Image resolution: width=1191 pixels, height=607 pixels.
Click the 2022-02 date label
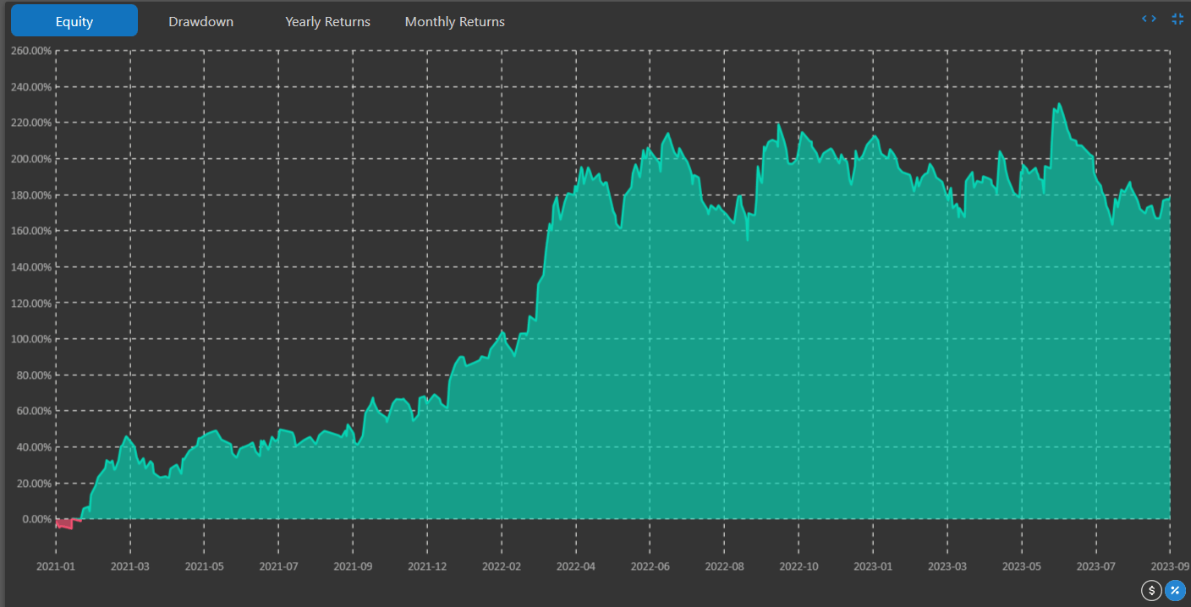click(502, 566)
